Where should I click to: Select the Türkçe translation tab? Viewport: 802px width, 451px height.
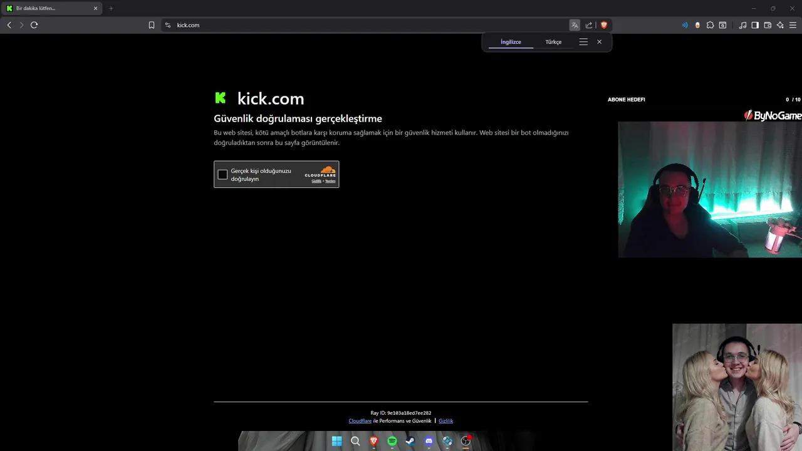[553, 42]
